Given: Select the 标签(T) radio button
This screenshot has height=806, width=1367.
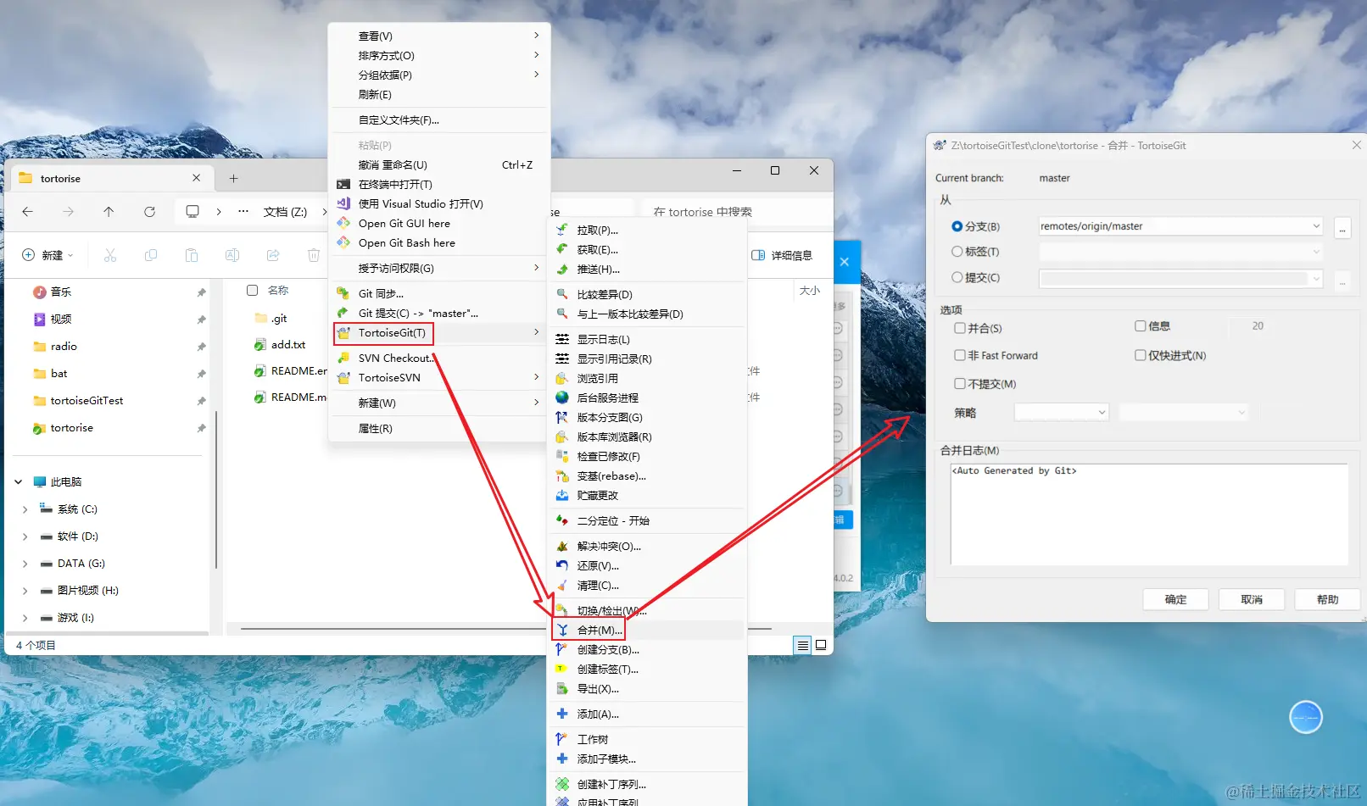Looking at the screenshot, I should pyautogui.click(x=957, y=252).
